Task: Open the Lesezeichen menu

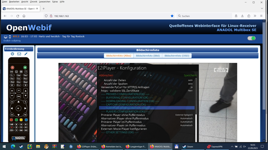Action: pos(45,2)
